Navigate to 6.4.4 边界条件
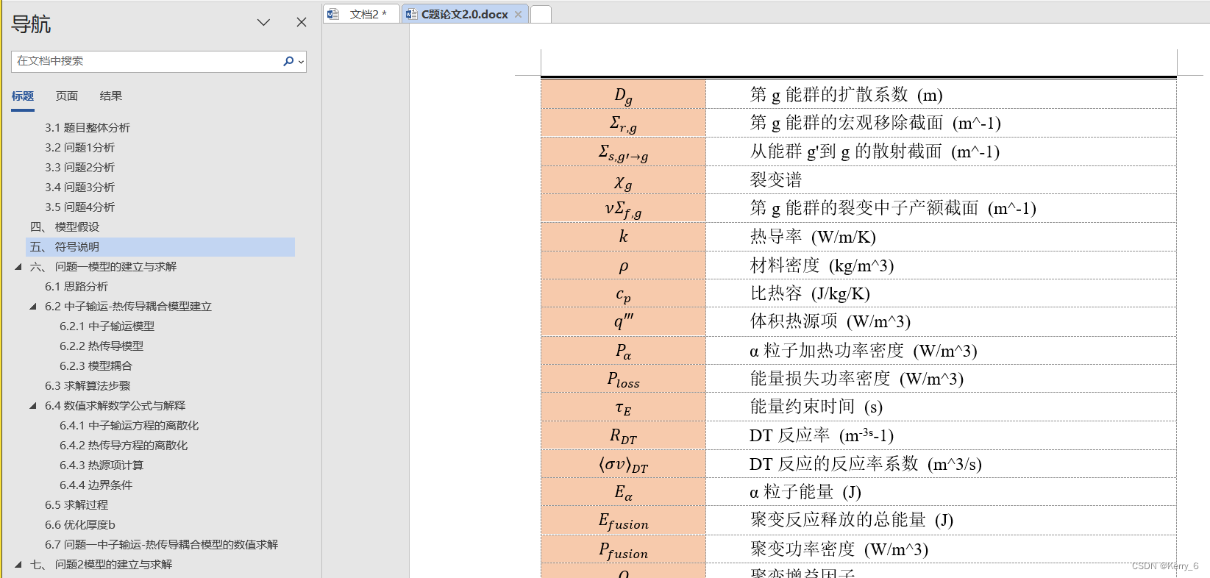 click(96, 485)
